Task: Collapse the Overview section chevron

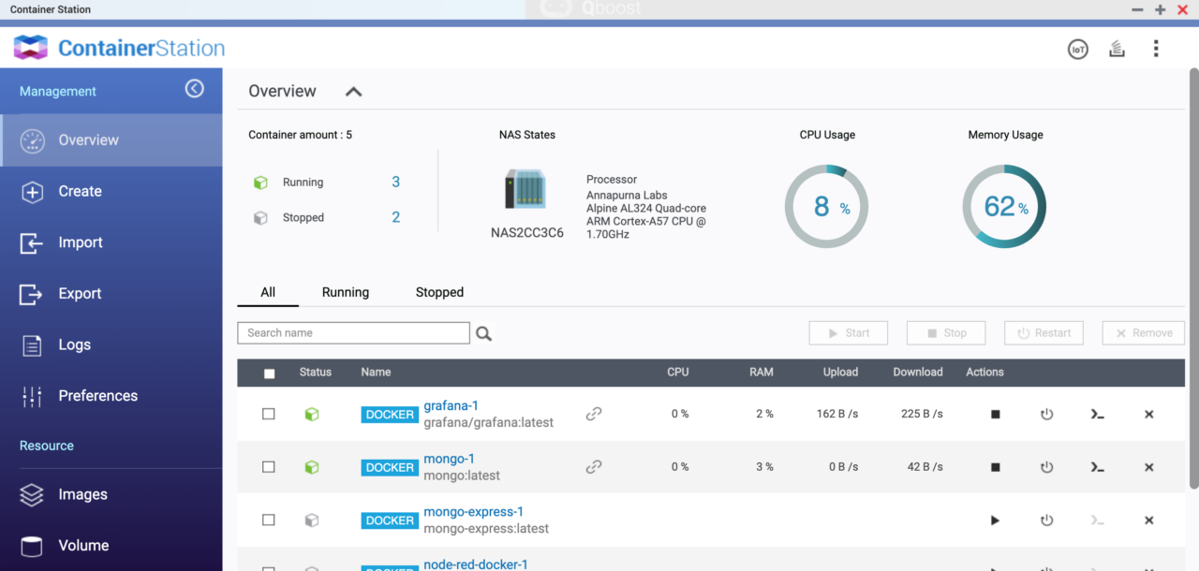Action: coord(353,92)
